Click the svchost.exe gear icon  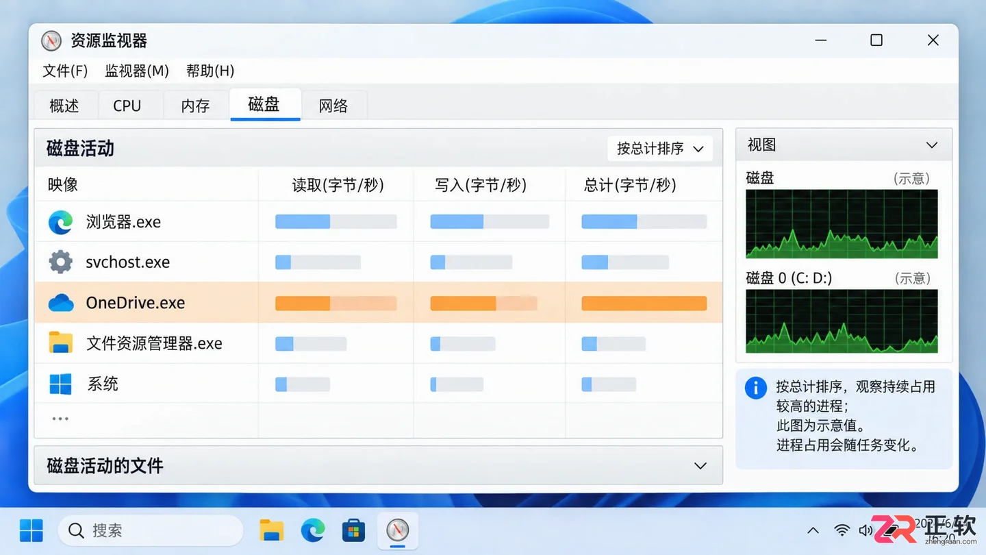pos(60,262)
